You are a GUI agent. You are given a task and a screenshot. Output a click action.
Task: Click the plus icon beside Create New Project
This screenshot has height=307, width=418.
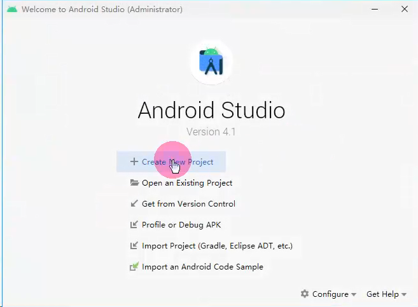tap(134, 161)
